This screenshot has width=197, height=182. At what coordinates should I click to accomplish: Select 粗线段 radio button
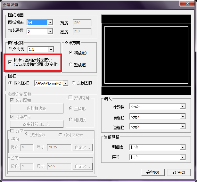(x=70, y=120)
